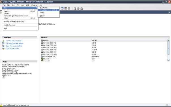
Task: Open the Windows menu in the menu bar
Action: [34, 5]
